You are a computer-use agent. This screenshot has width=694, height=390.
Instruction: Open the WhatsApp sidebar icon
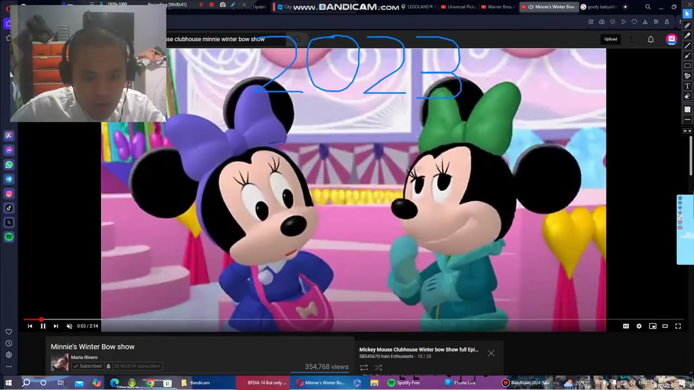(x=9, y=165)
